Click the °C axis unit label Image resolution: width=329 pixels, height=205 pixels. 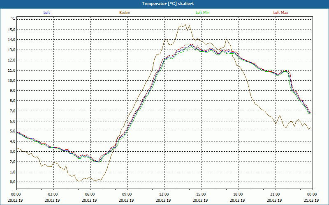(13, 18)
